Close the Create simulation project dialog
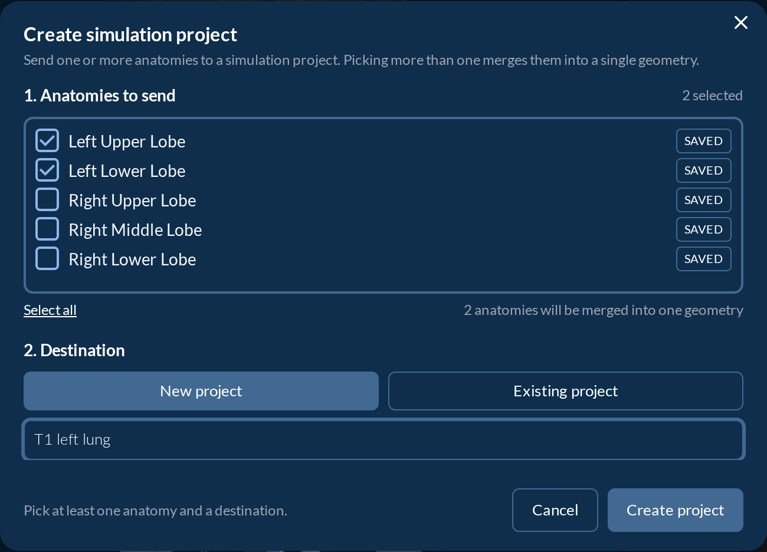The image size is (767, 552). click(741, 22)
